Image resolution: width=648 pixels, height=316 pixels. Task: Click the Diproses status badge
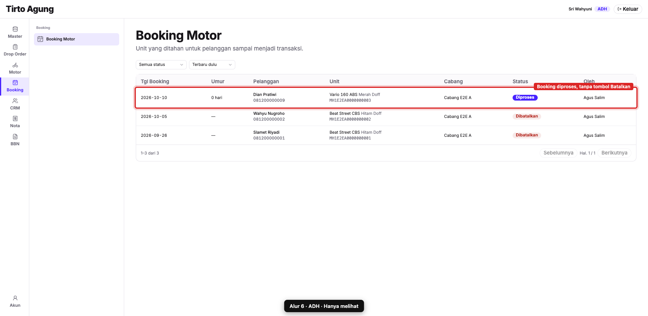(x=525, y=97)
